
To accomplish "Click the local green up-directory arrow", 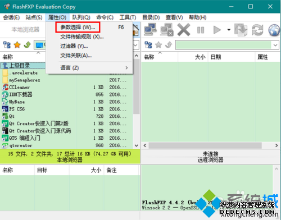I will 28,45.
